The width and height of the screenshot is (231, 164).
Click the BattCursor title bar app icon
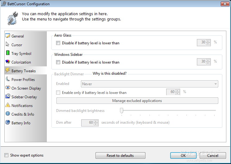pos(4,4)
